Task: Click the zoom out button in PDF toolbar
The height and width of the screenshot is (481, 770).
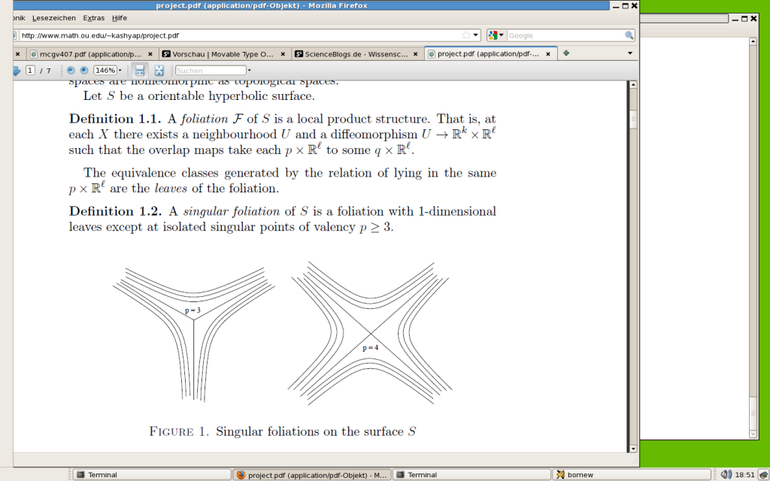Action: (71, 70)
